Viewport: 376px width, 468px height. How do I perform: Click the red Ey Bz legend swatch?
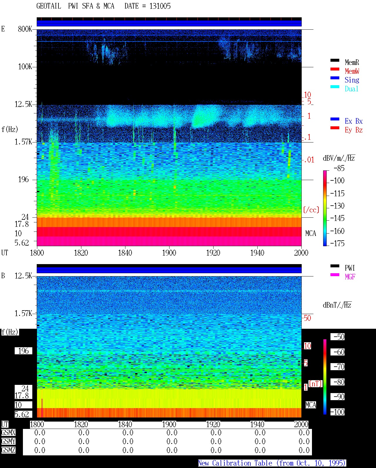pos(335,128)
